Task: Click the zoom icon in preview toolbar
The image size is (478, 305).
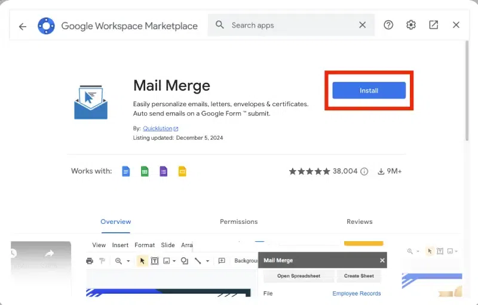Action: (x=118, y=261)
